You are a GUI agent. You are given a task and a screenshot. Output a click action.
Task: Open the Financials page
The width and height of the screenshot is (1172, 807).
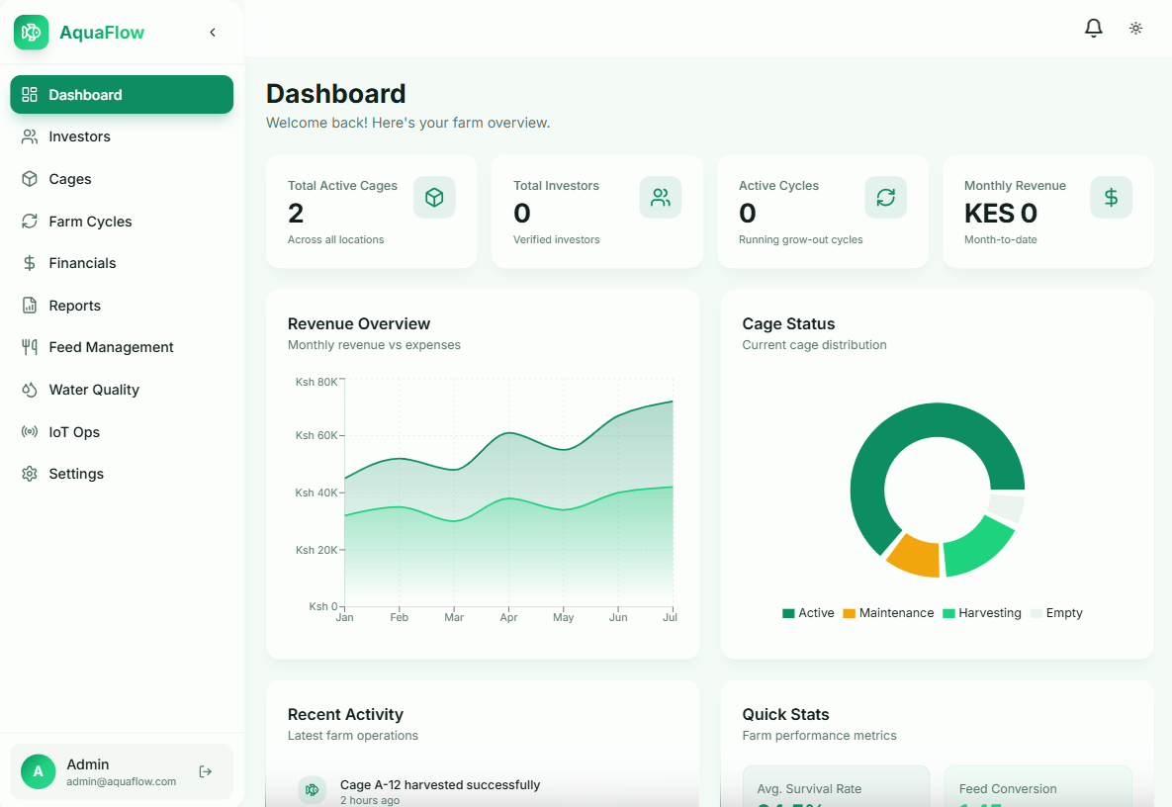122,263
